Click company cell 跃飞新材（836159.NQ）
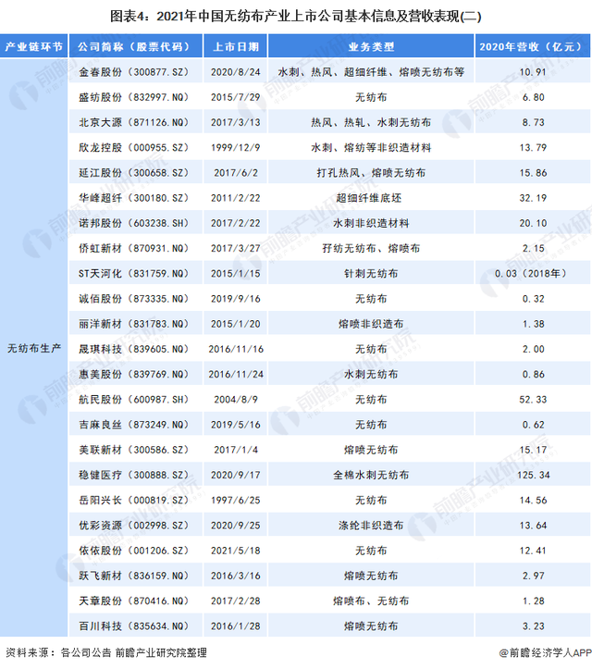 (134, 576)
